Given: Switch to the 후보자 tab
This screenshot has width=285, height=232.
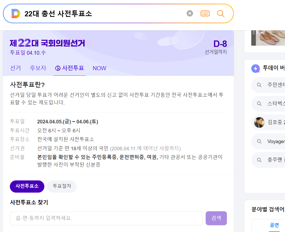Looking at the screenshot, I should point(38,68).
